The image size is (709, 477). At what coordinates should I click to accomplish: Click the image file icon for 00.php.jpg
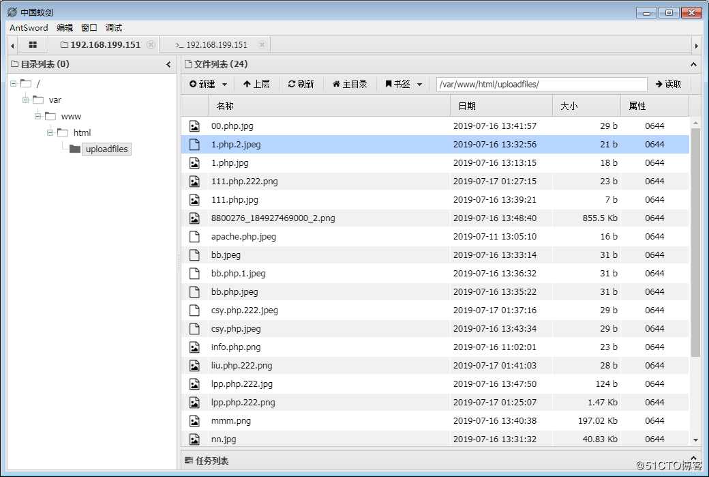(x=194, y=126)
